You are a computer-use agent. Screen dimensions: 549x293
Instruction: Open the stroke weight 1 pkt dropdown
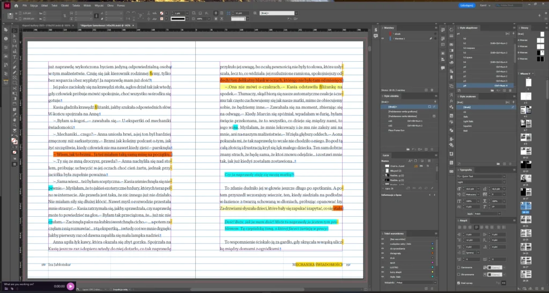click(x=187, y=13)
